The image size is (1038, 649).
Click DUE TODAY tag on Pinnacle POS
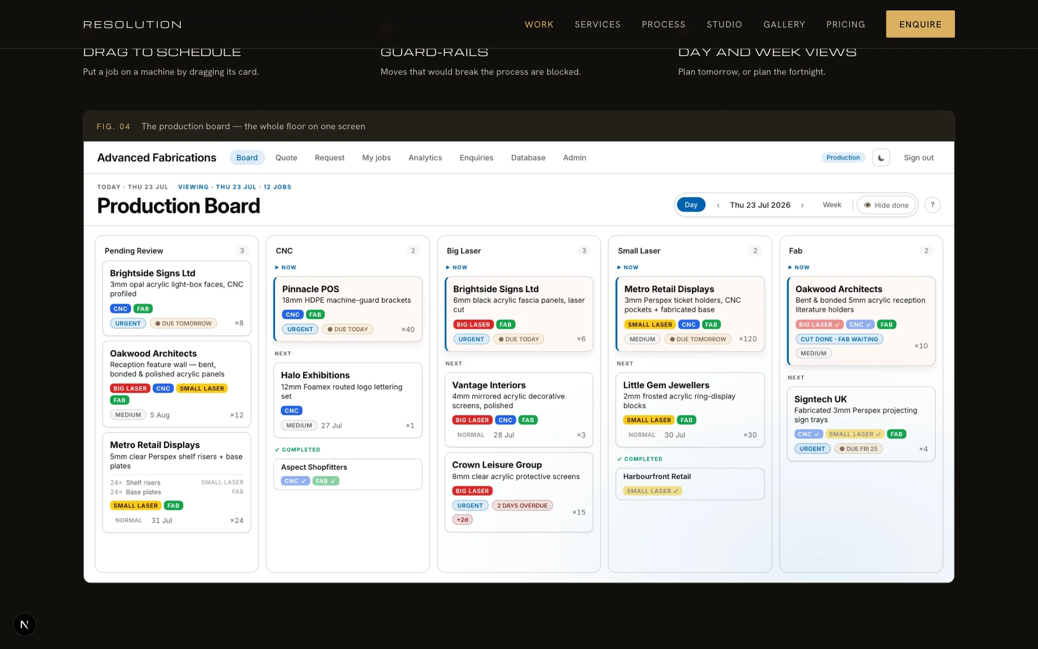click(x=347, y=329)
